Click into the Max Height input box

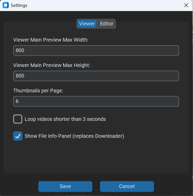[x=96, y=76]
